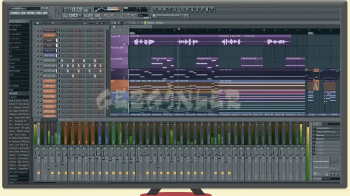
Task: Toggle the Fruity Parametric EQ 2 slot LED
Action: 314,131
